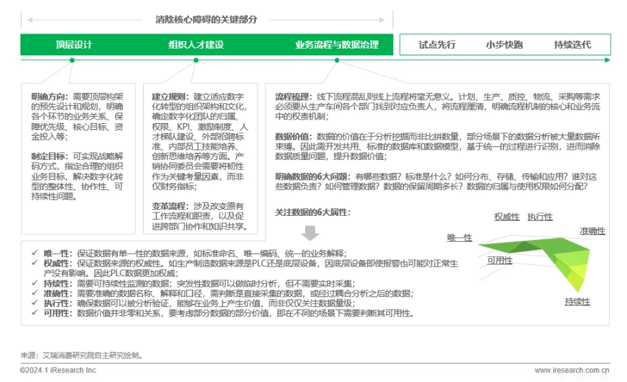This screenshot has height=382, width=627.
Task: Click the bold 唯一性: bullet heading
Action: click(58, 253)
